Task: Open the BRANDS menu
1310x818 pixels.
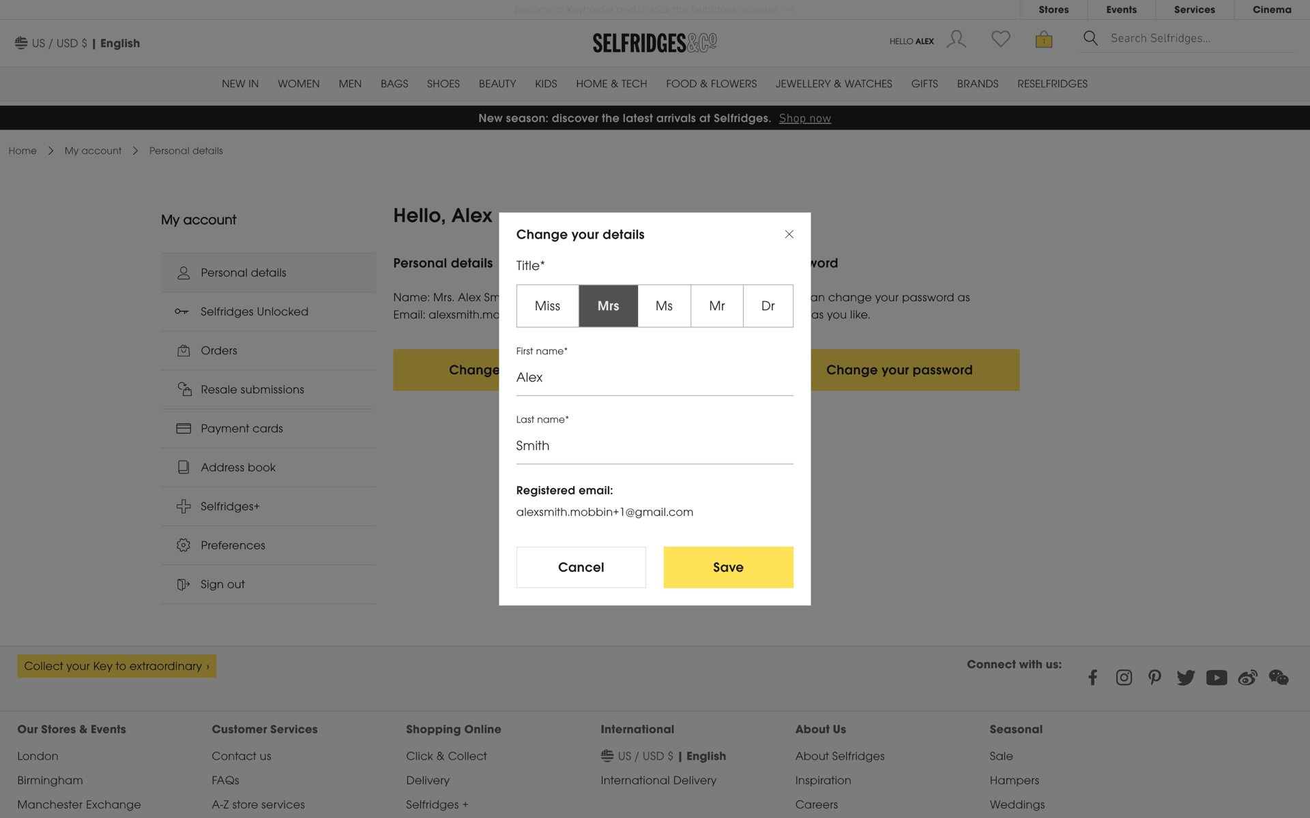Action: click(x=977, y=84)
